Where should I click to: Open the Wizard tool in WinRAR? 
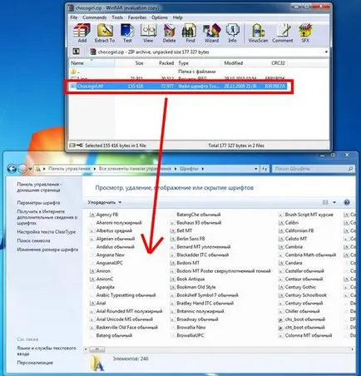(x=211, y=32)
